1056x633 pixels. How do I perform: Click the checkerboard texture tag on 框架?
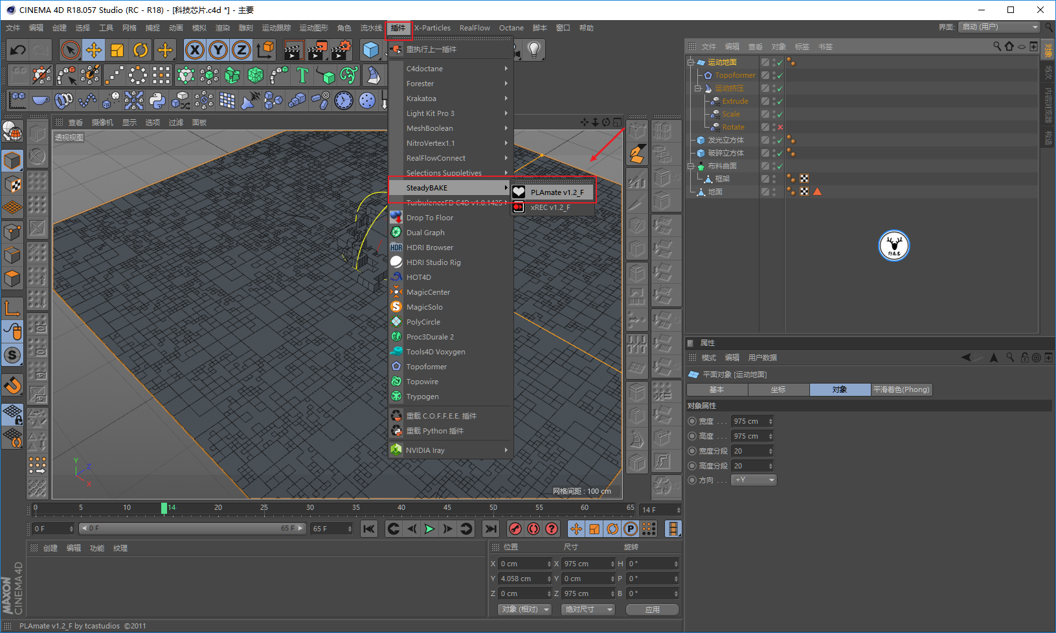804,179
